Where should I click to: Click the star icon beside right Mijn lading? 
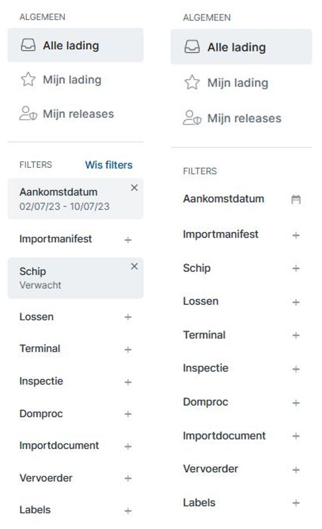click(192, 83)
